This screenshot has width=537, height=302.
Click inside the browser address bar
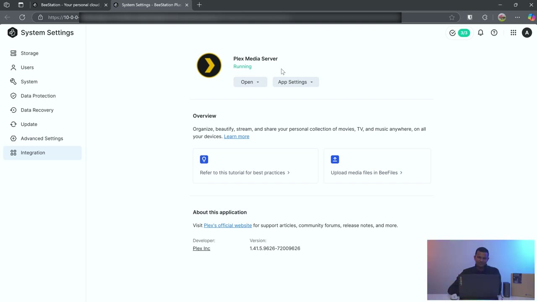[x=168, y=17]
